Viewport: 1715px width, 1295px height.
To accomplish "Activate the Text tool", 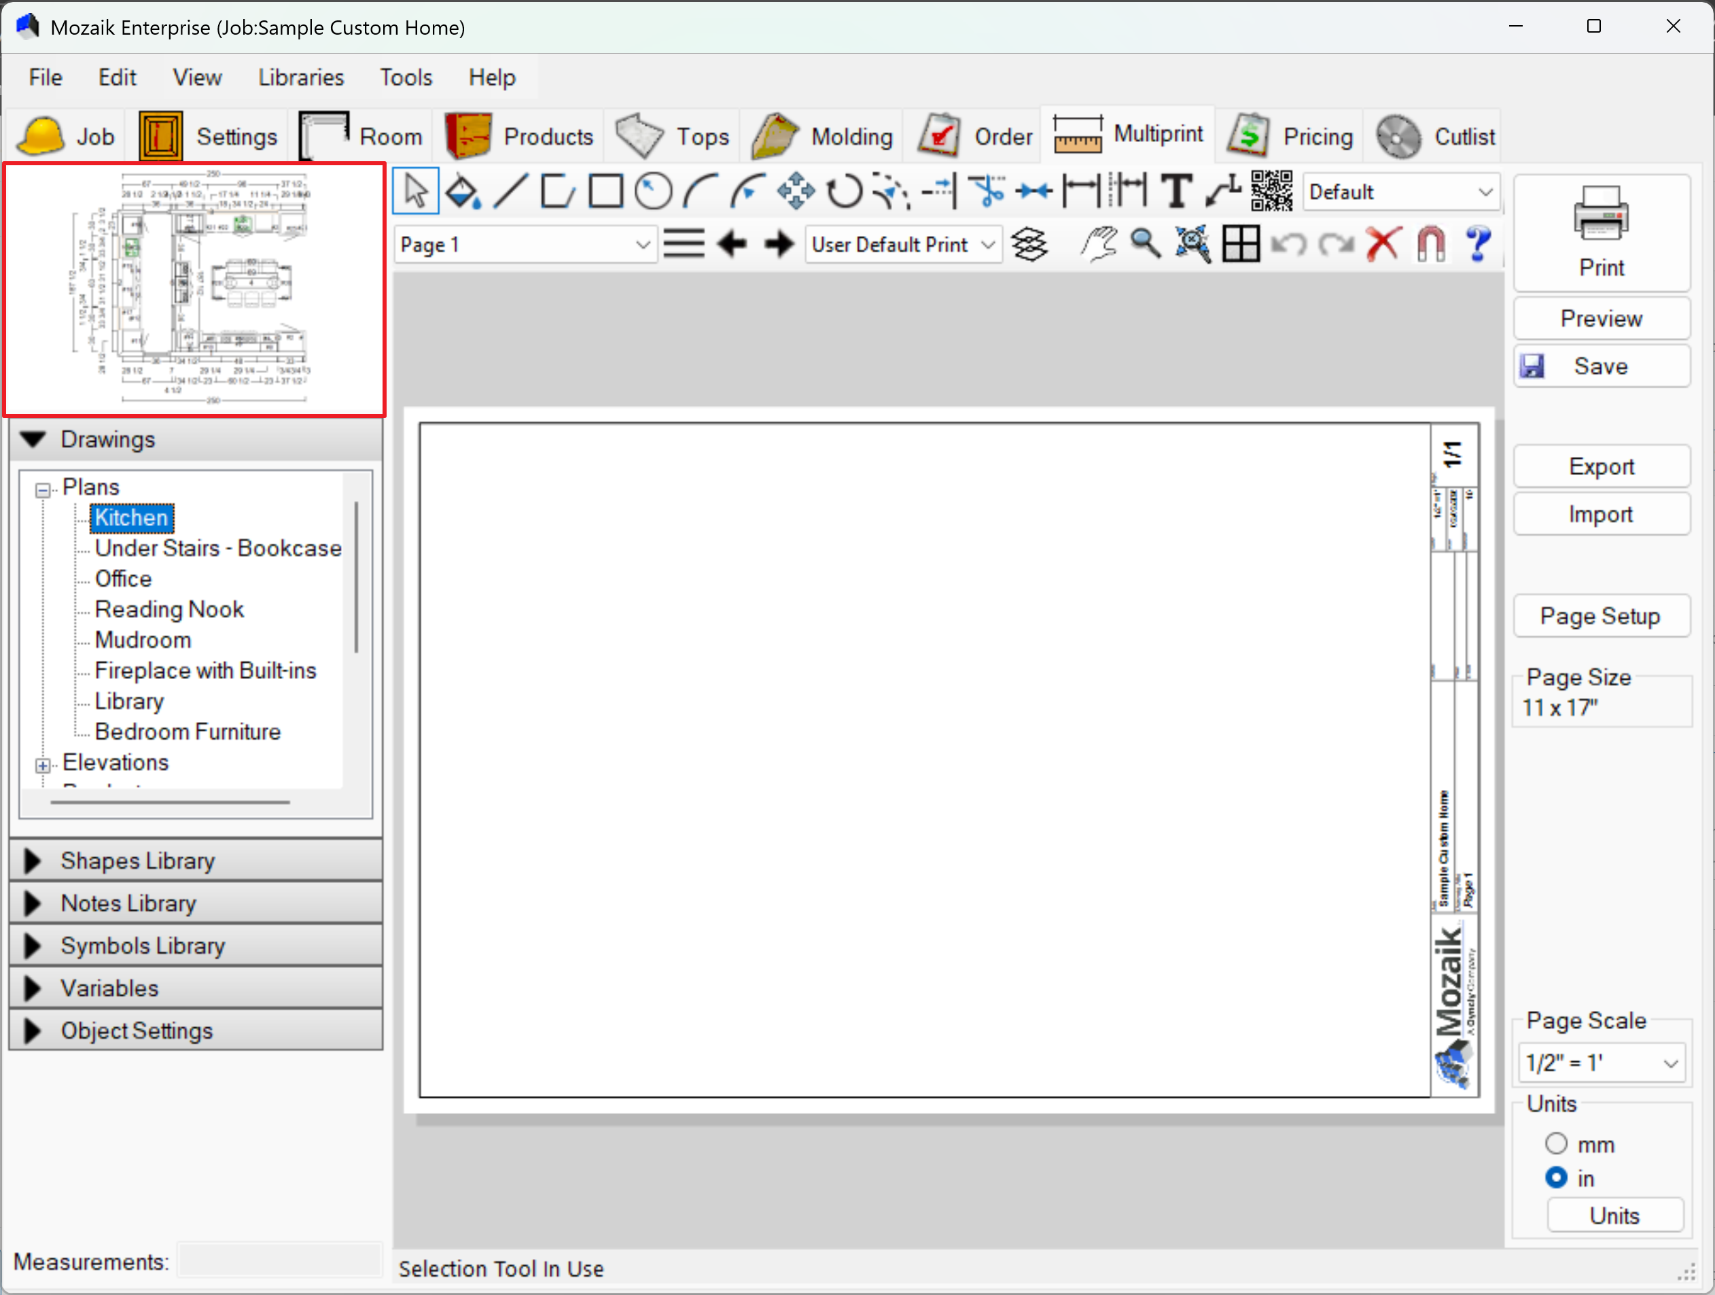I will [x=1175, y=192].
